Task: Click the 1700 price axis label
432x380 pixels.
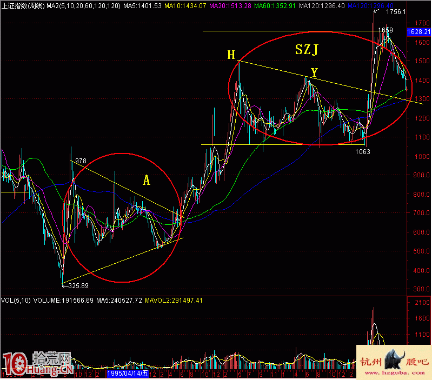Action: point(422,23)
